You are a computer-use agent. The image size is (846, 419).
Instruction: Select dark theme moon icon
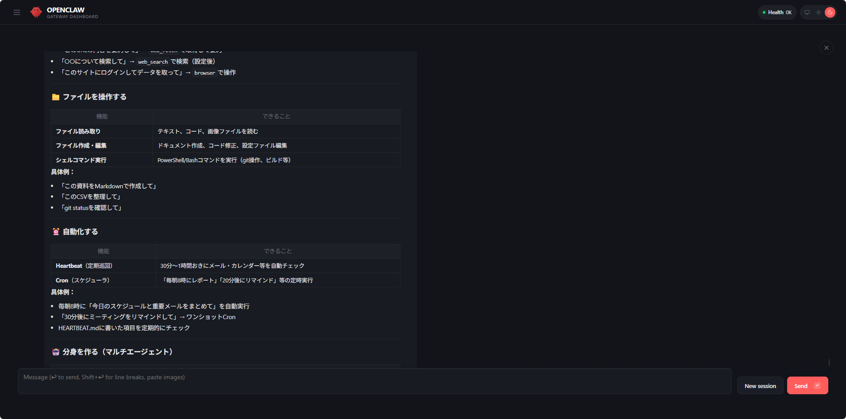[x=830, y=12]
